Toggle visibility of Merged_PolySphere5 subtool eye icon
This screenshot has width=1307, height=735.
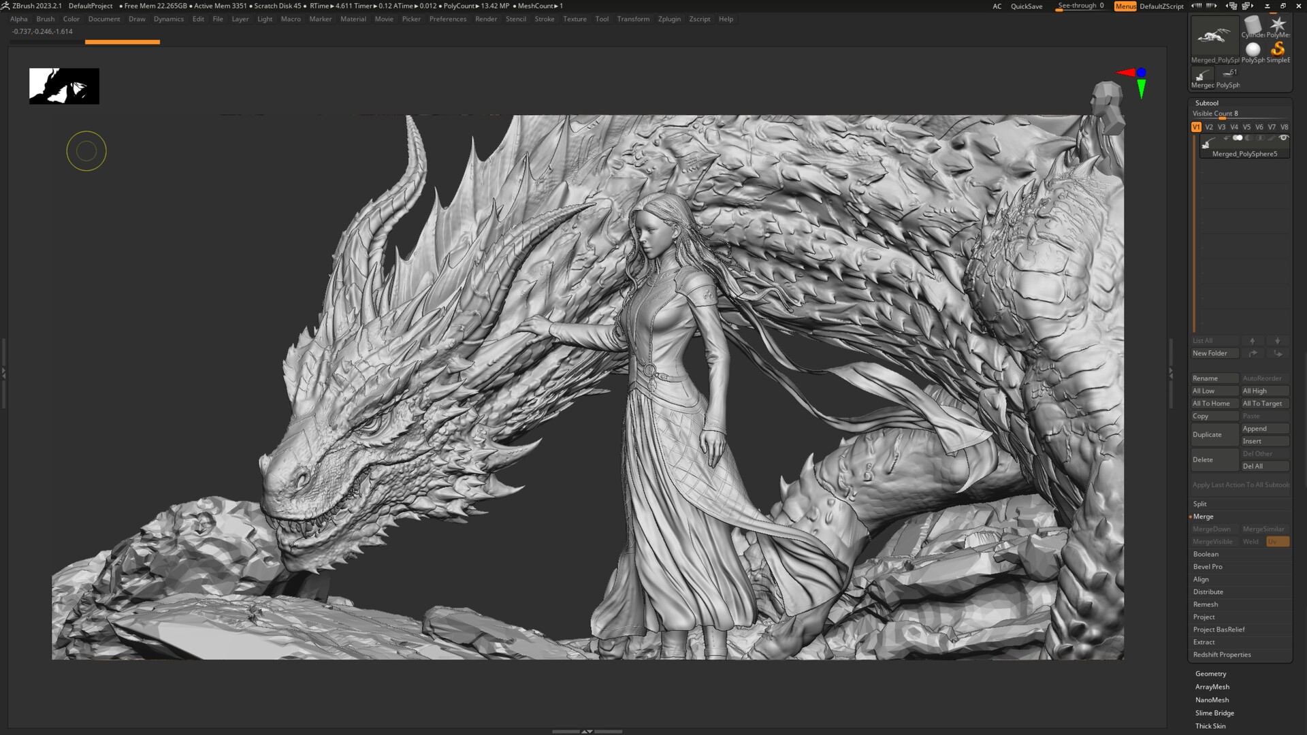[x=1284, y=137]
